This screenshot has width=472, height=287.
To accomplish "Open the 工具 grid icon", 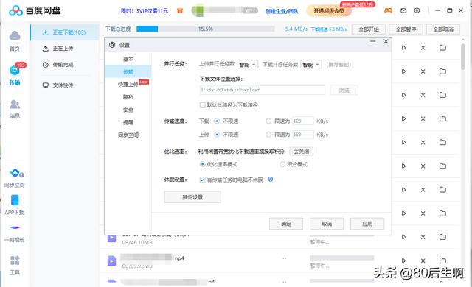I will click(x=15, y=261).
